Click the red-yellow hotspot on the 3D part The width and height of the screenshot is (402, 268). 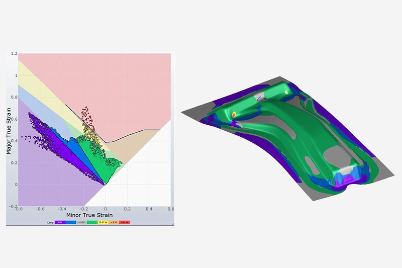click(234, 115)
